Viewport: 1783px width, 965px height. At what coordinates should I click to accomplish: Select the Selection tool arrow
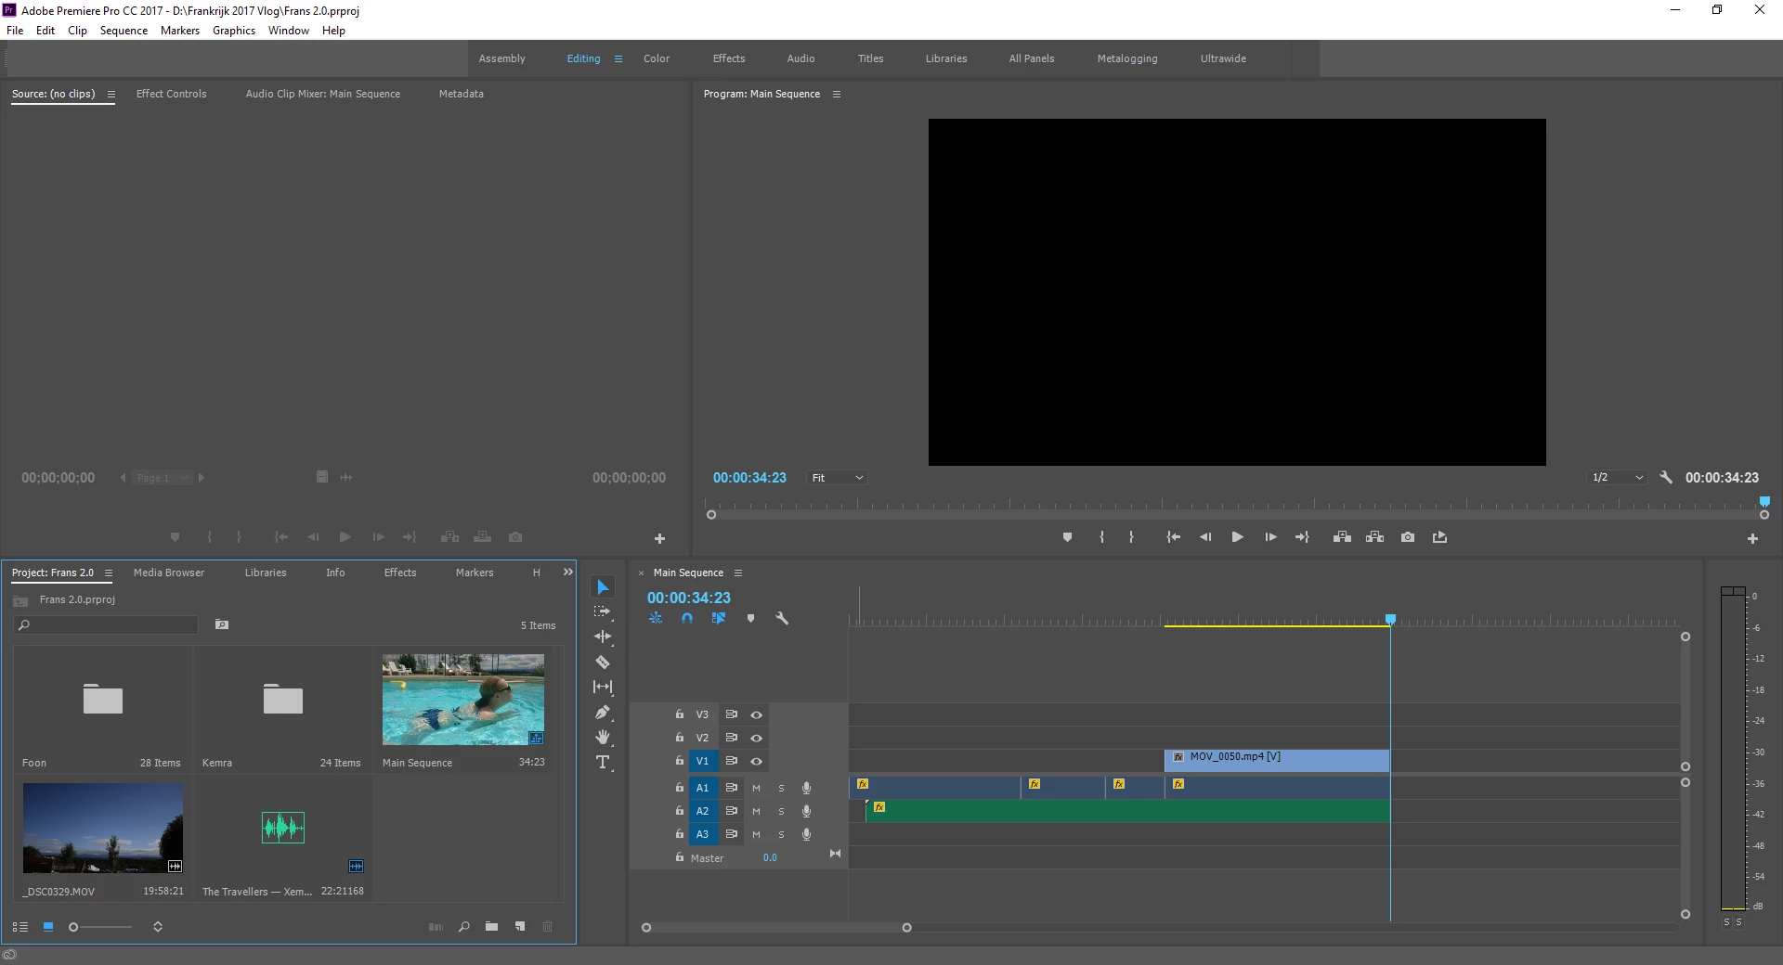coord(603,587)
